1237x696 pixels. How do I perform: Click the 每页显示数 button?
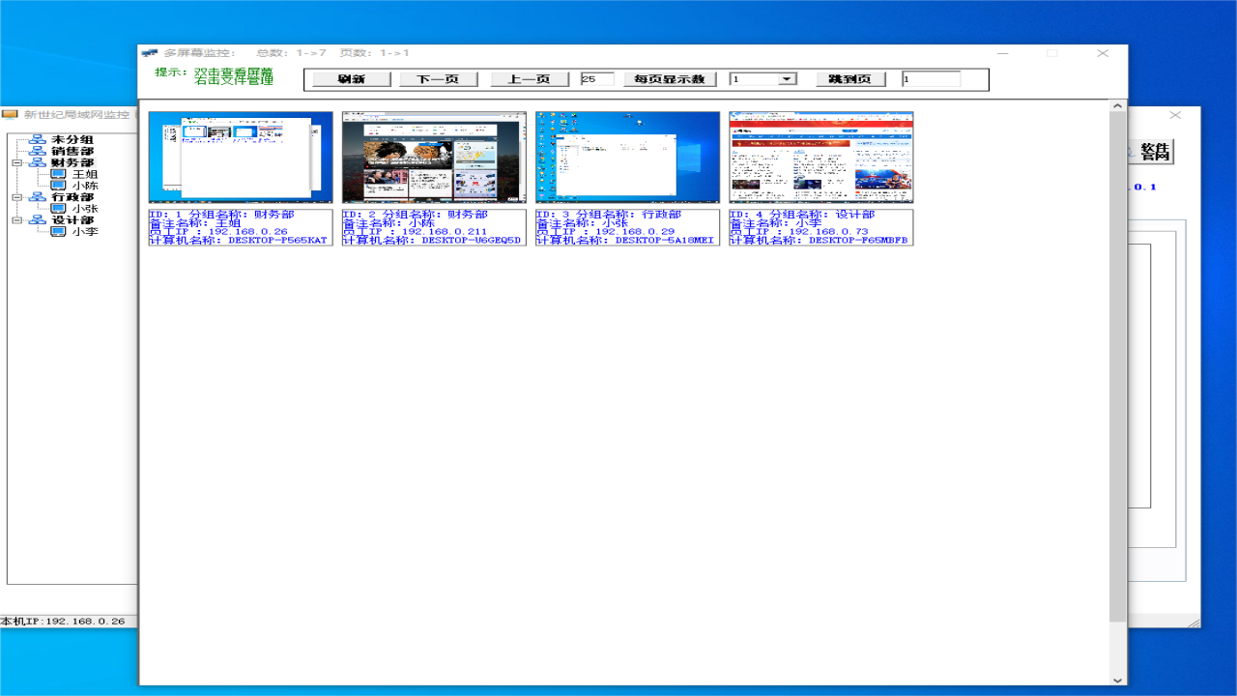[669, 79]
